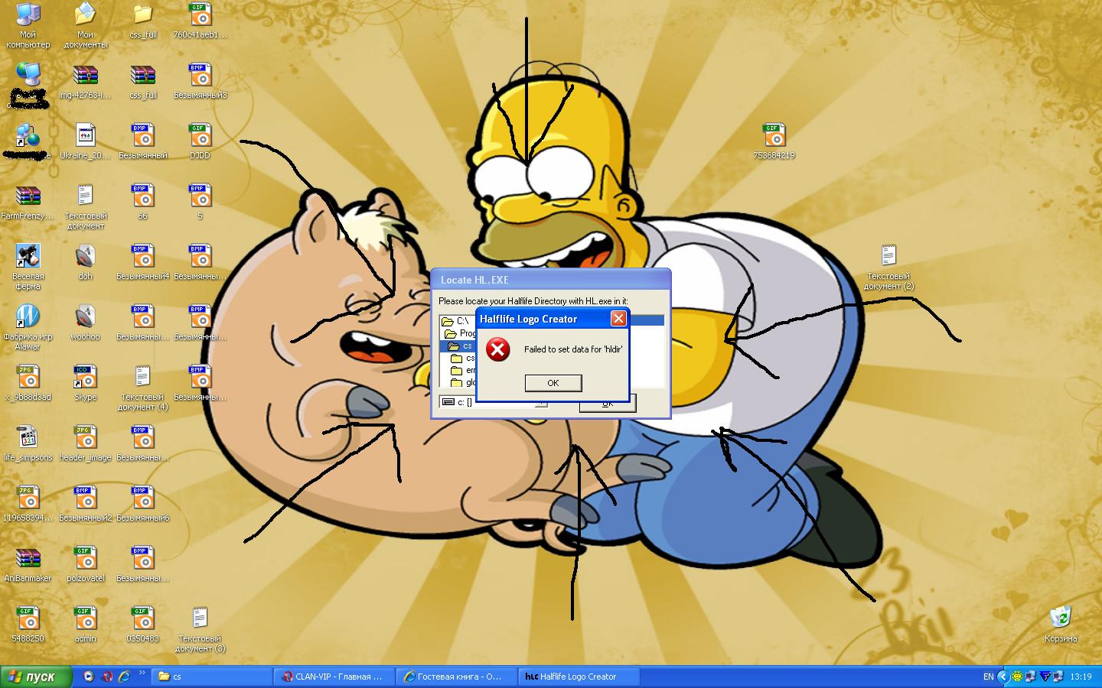1102x688 pixels.
Task: Select the Skype ICO file icon
Action: point(85,384)
